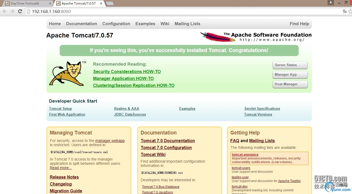
Task: Open Home in the top navigation bar
Action: tap(55, 24)
